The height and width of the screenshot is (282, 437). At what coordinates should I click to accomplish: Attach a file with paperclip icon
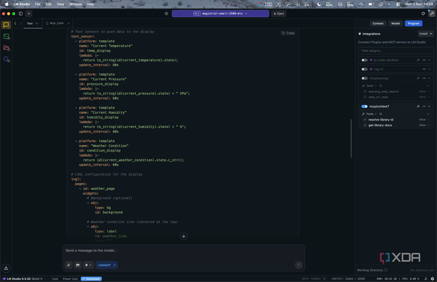click(x=69, y=265)
